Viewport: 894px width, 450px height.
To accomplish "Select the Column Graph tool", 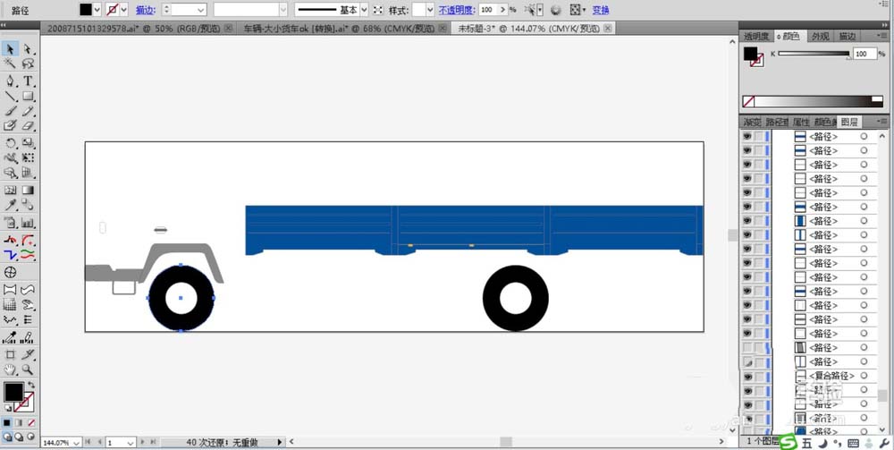I will [28, 223].
